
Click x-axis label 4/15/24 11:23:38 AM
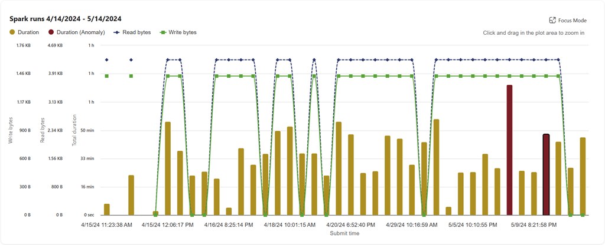(x=107, y=224)
